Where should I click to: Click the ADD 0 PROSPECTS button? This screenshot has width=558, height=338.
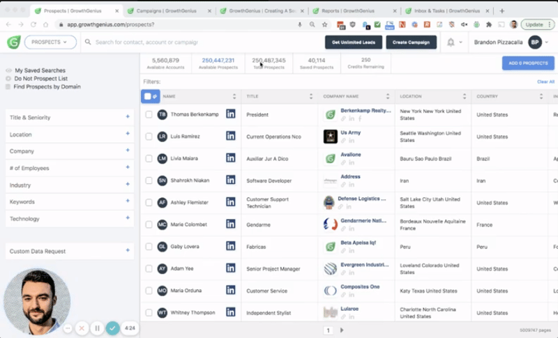pyautogui.click(x=528, y=63)
